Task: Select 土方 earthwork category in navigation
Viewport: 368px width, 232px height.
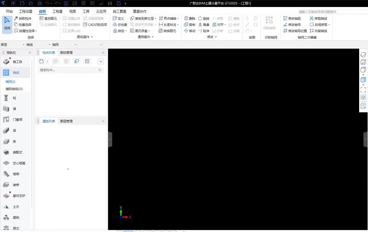Action: 16,207
